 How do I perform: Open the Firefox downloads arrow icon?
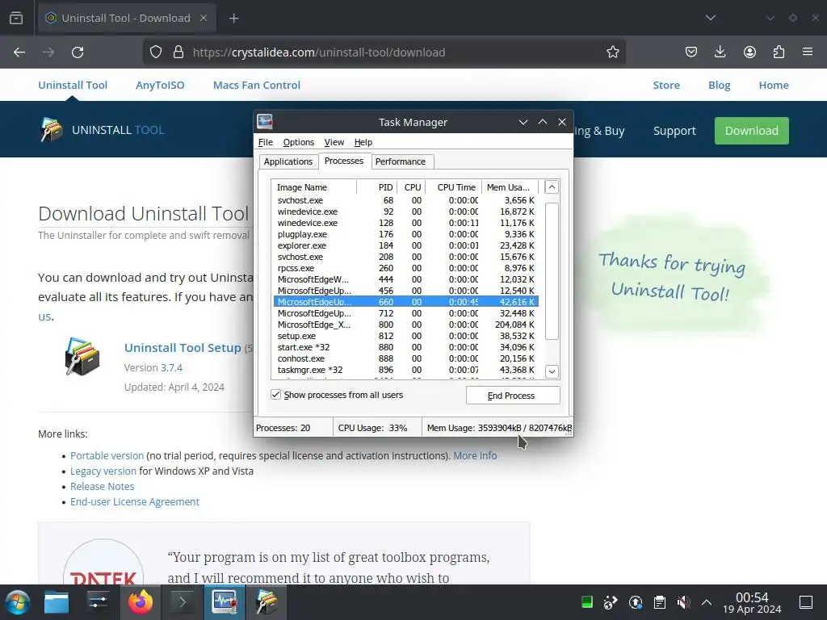click(x=720, y=52)
